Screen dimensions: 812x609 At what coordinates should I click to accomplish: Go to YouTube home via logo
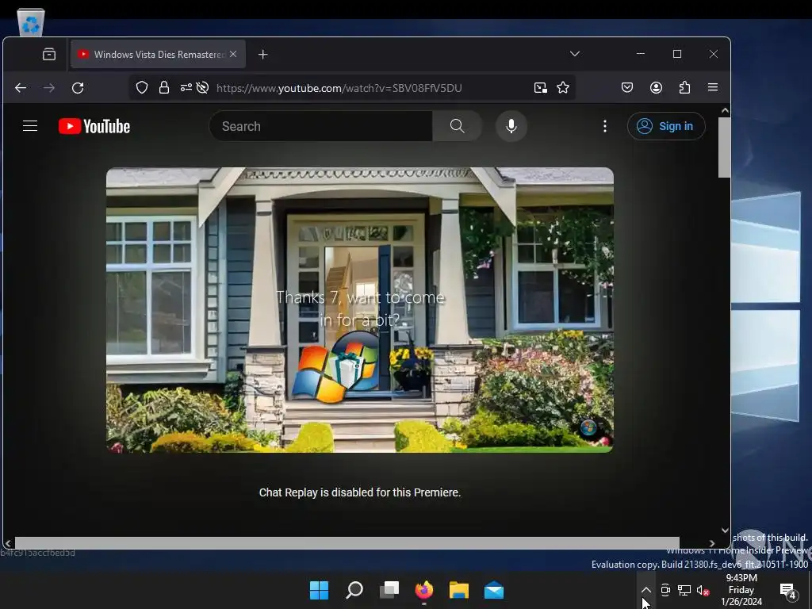(94, 126)
